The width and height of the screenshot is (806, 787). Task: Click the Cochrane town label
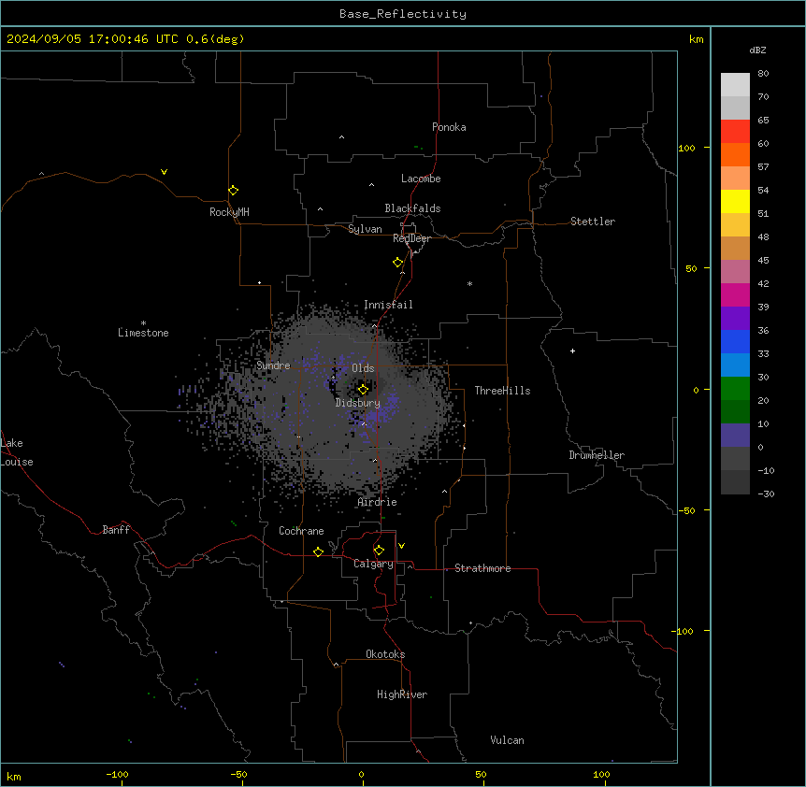click(301, 531)
